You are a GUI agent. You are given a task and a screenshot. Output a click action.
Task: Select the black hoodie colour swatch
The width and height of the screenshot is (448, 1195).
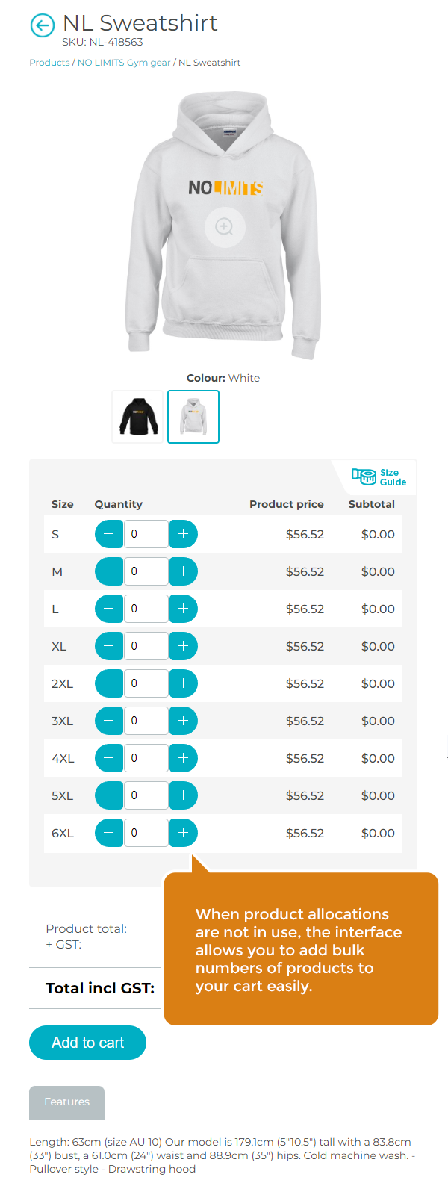click(137, 416)
